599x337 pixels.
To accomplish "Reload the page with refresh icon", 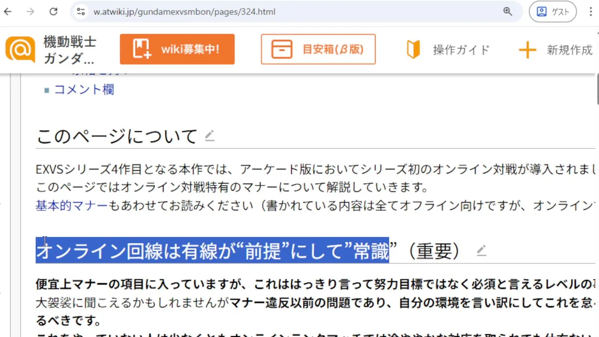I will (x=53, y=12).
